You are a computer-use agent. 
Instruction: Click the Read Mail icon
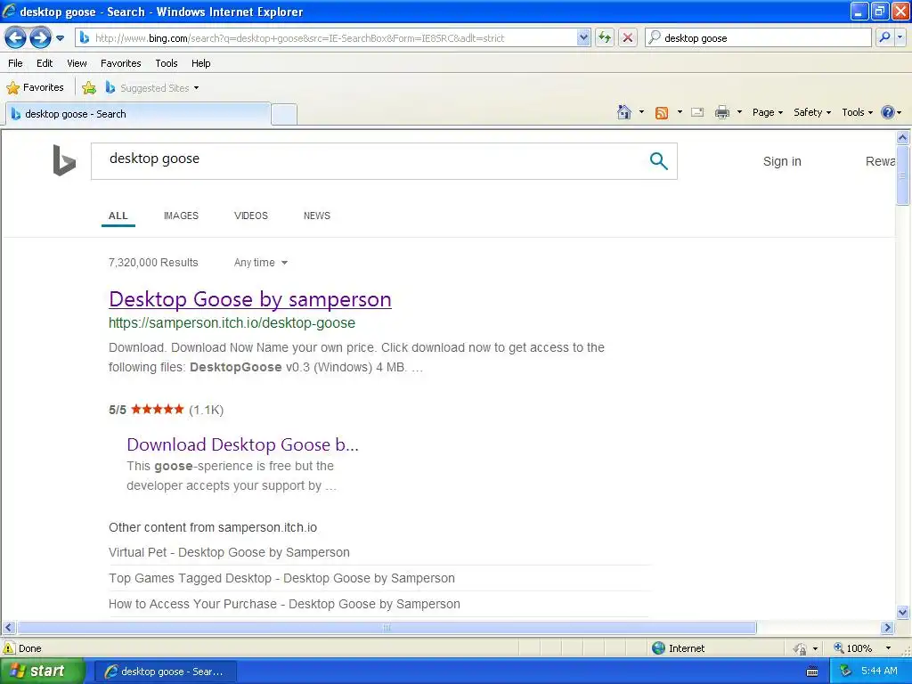pyautogui.click(x=697, y=112)
